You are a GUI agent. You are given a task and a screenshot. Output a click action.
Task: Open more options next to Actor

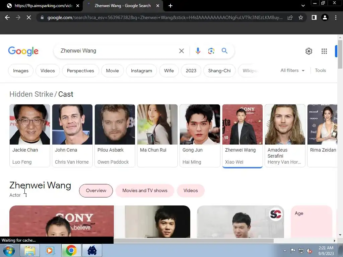[x=26, y=195]
